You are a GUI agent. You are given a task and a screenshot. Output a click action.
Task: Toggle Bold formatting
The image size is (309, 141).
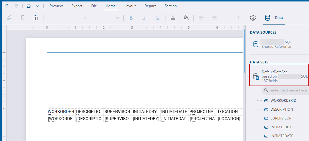[131, 18]
